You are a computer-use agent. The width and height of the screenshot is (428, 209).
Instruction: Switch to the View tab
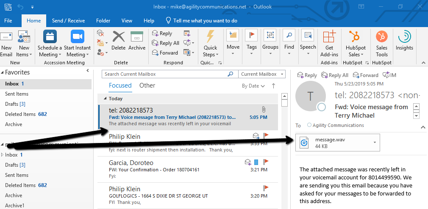pyautogui.click(x=127, y=21)
